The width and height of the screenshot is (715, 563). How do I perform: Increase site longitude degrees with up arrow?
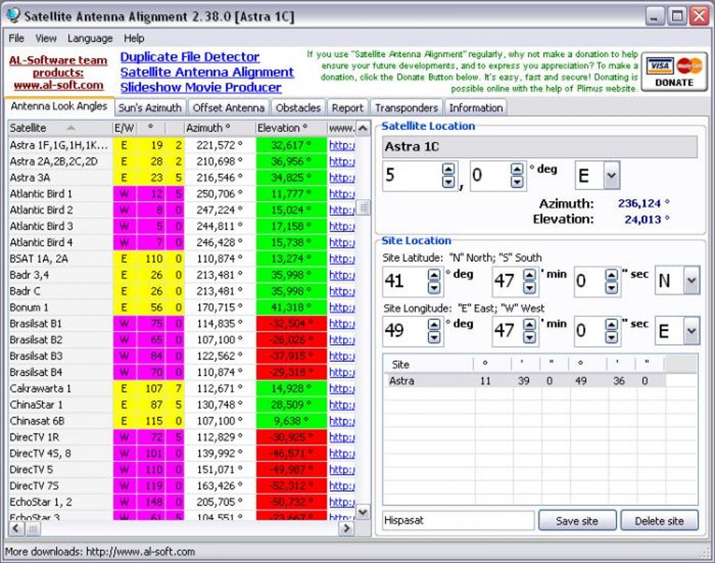pos(434,325)
